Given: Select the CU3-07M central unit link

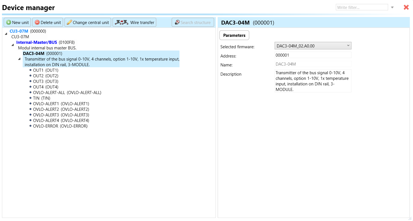Looking at the screenshot, I should click(x=19, y=31).
